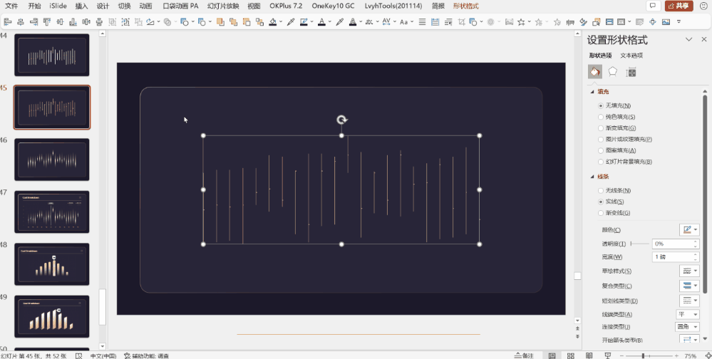Click the align right icon in toolbar
This screenshot has height=359, width=712.
[x=33, y=22]
